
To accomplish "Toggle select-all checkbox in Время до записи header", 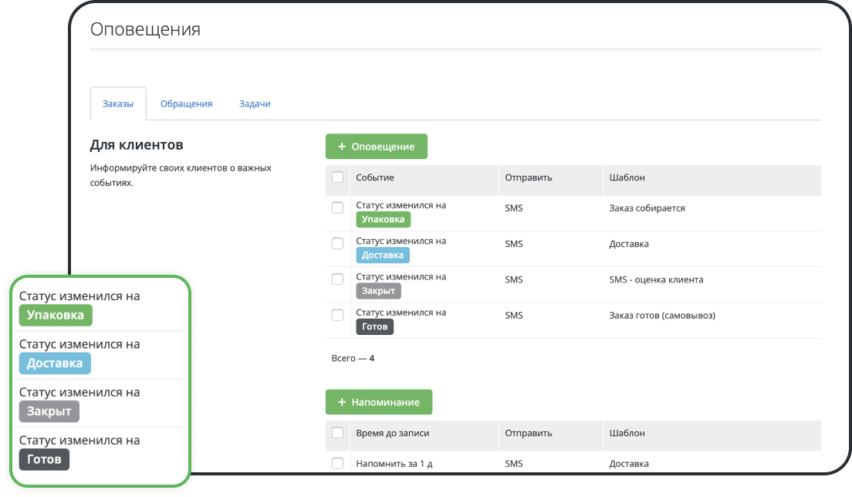I will tap(337, 433).
